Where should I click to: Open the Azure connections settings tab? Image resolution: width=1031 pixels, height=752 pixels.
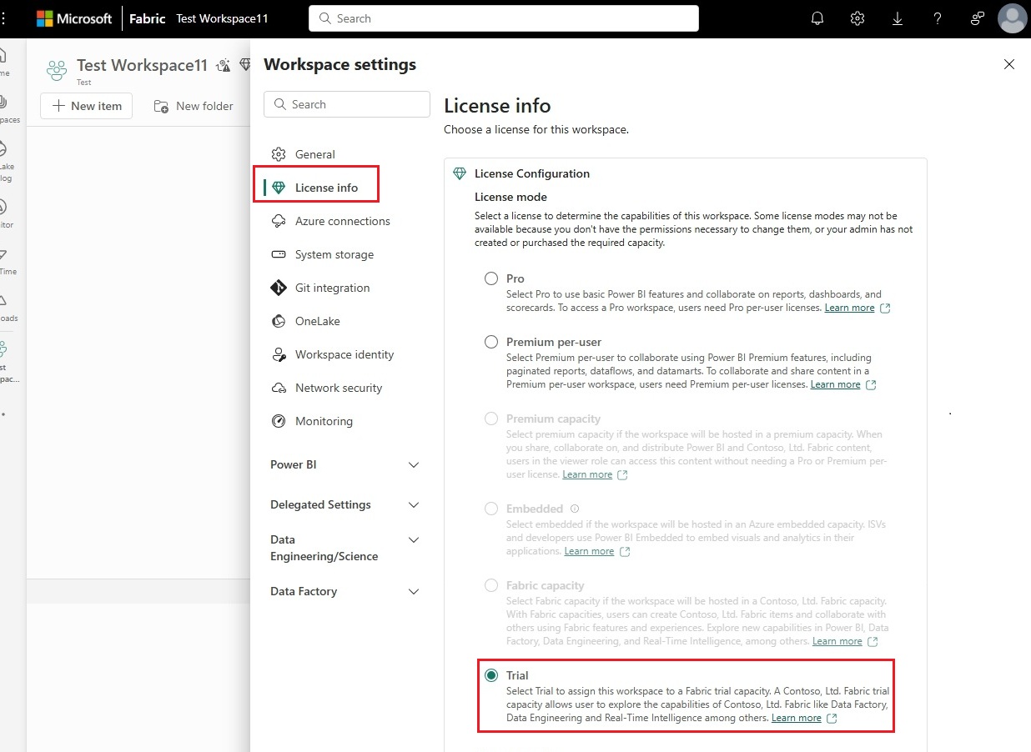click(x=342, y=221)
